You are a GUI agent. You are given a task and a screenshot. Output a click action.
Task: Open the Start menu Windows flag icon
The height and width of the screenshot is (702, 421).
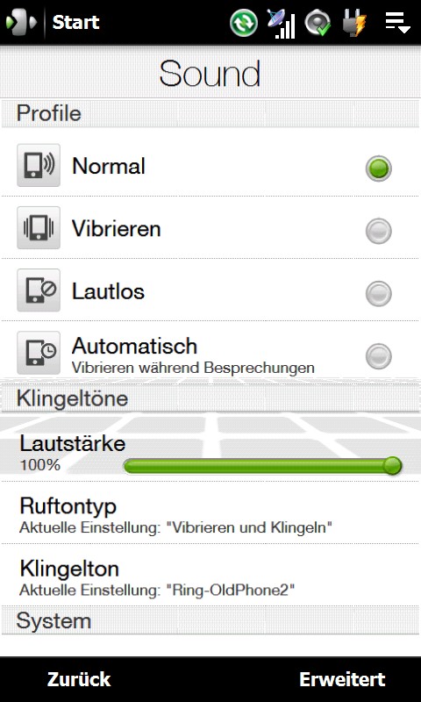coord(20,22)
